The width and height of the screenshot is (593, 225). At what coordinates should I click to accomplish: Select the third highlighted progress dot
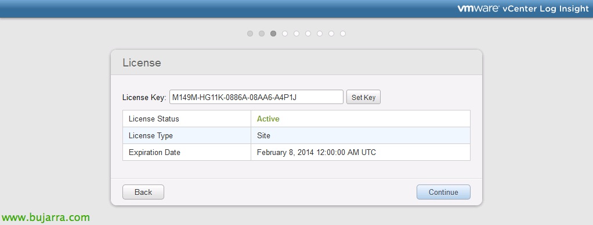[273, 34]
